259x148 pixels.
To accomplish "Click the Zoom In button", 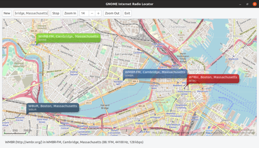I will pyautogui.click(x=70, y=13).
